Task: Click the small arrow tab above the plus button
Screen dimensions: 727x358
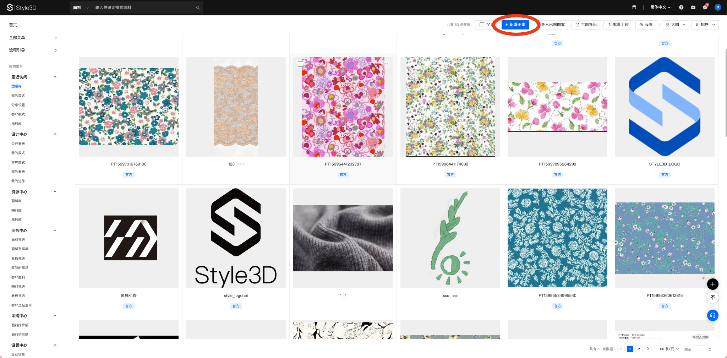Action: tap(704, 278)
